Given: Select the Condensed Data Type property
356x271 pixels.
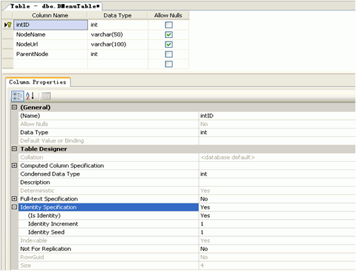Looking at the screenshot, I should (x=109, y=174).
